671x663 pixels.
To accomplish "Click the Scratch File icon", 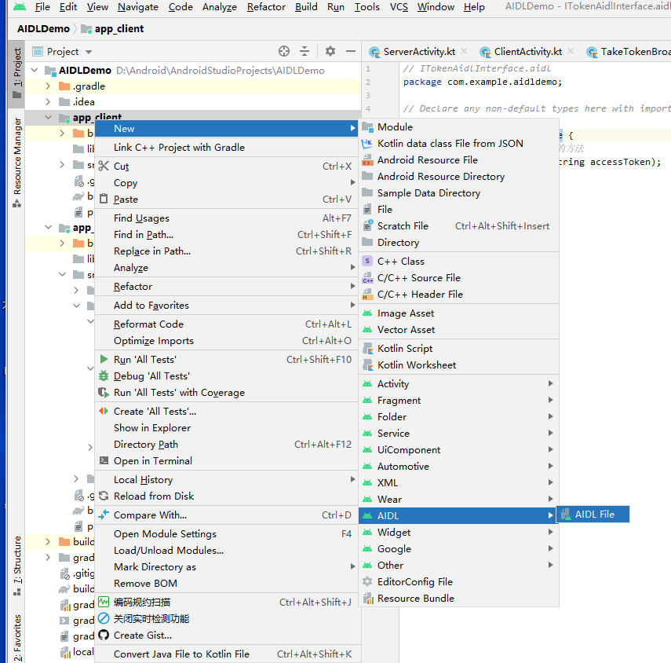I will 367,225.
